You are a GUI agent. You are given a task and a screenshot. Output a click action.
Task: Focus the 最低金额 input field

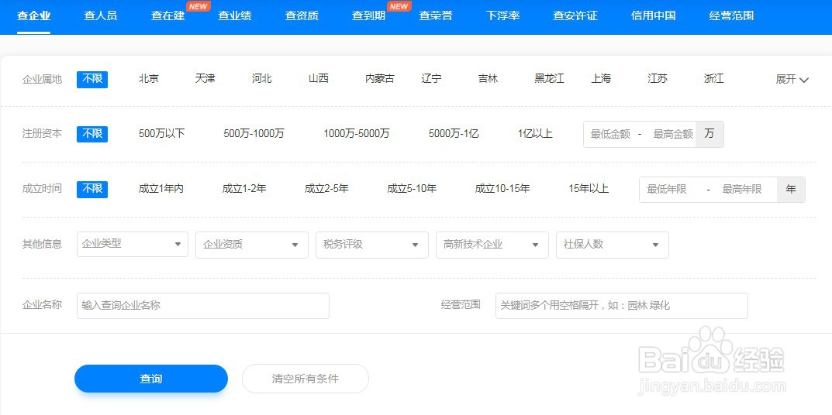pos(611,135)
